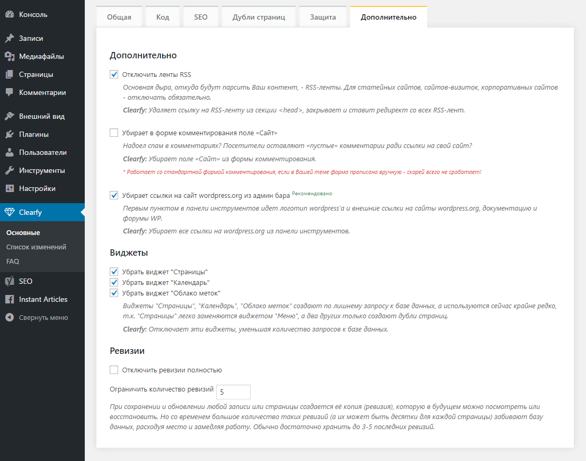586x461 pixels.
Task: Uncheck Отключить ленты RSS checkbox
Action: click(114, 74)
